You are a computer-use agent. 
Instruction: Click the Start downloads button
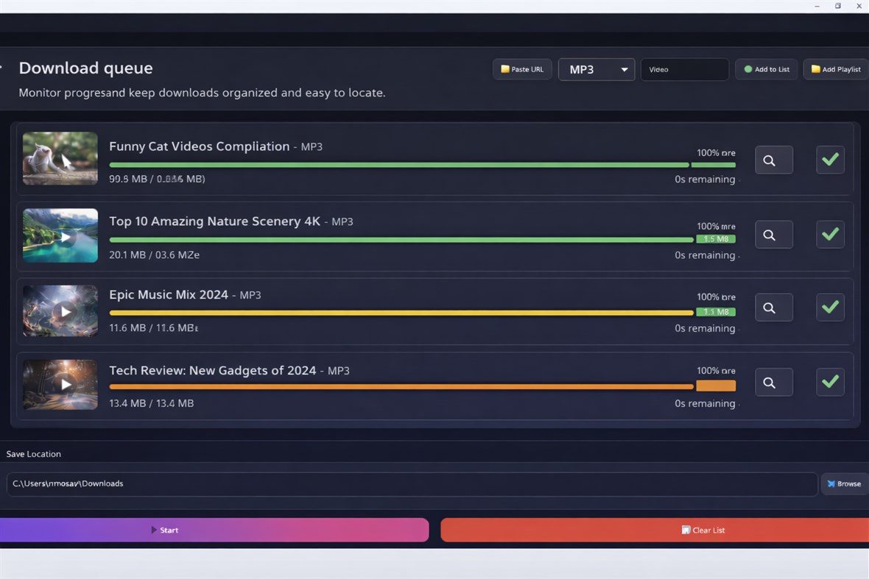click(214, 530)
